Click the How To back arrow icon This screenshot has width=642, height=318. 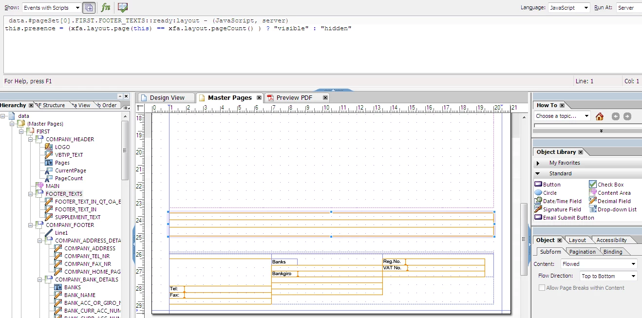pyautogui.click(x=616, y=116)
